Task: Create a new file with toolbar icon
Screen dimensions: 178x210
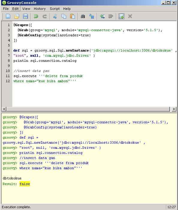Action: [x=8, y=16]
